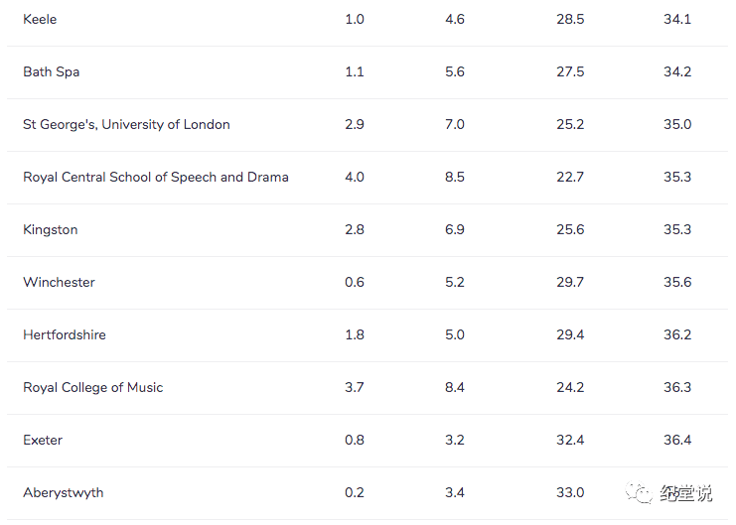Screen dimensions: 736x525
Task: Select the Kingston row label
Action: click(x=51, y=230)
